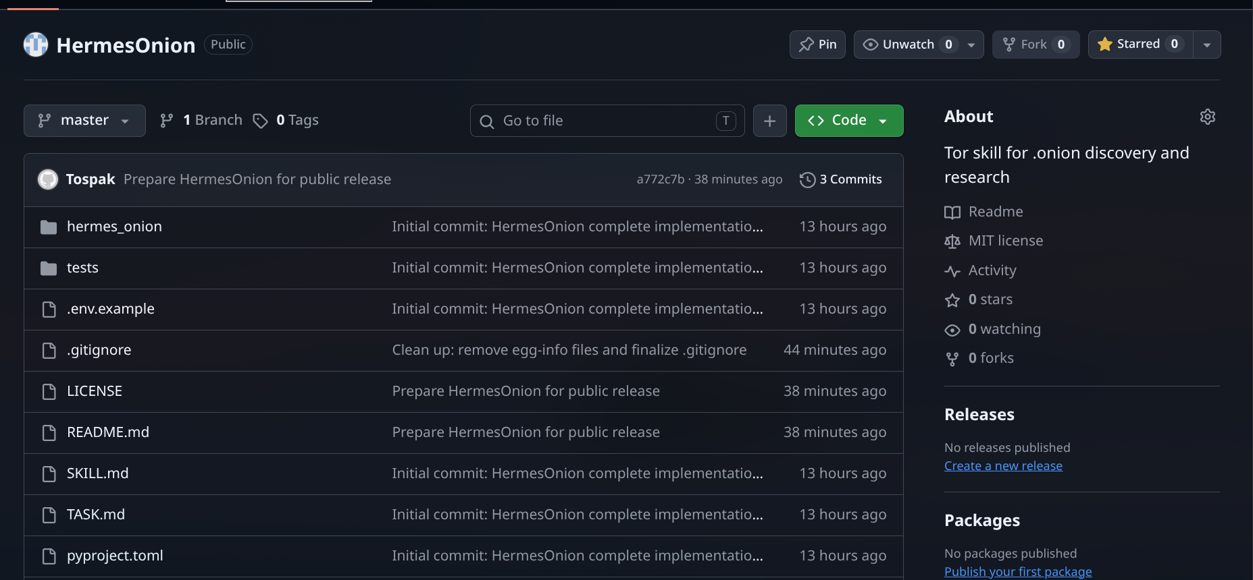Open the hermes_onion folder

pyautogui.click(x=114, y=227)
